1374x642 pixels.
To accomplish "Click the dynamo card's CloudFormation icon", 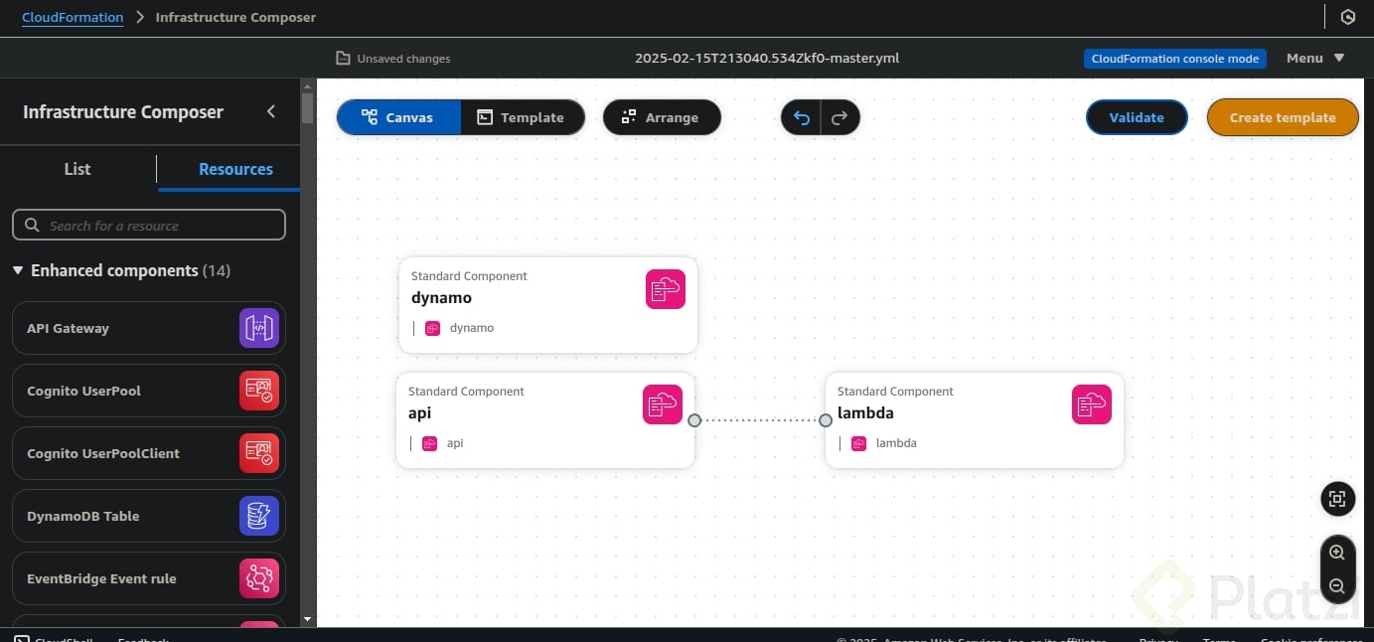I will (666, 289).
